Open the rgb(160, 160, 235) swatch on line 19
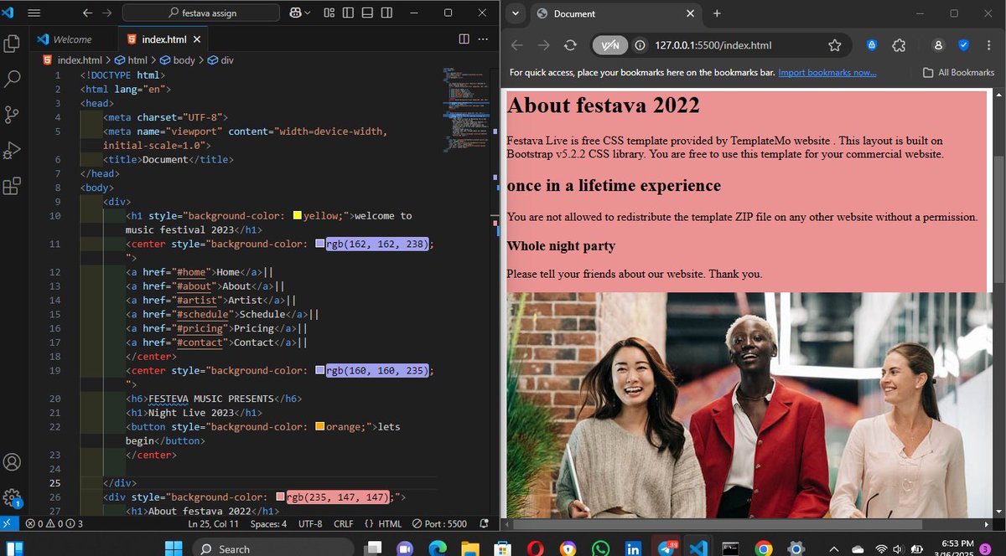The width and height of the screenshot is (1006, 556). tap(319, 371)
